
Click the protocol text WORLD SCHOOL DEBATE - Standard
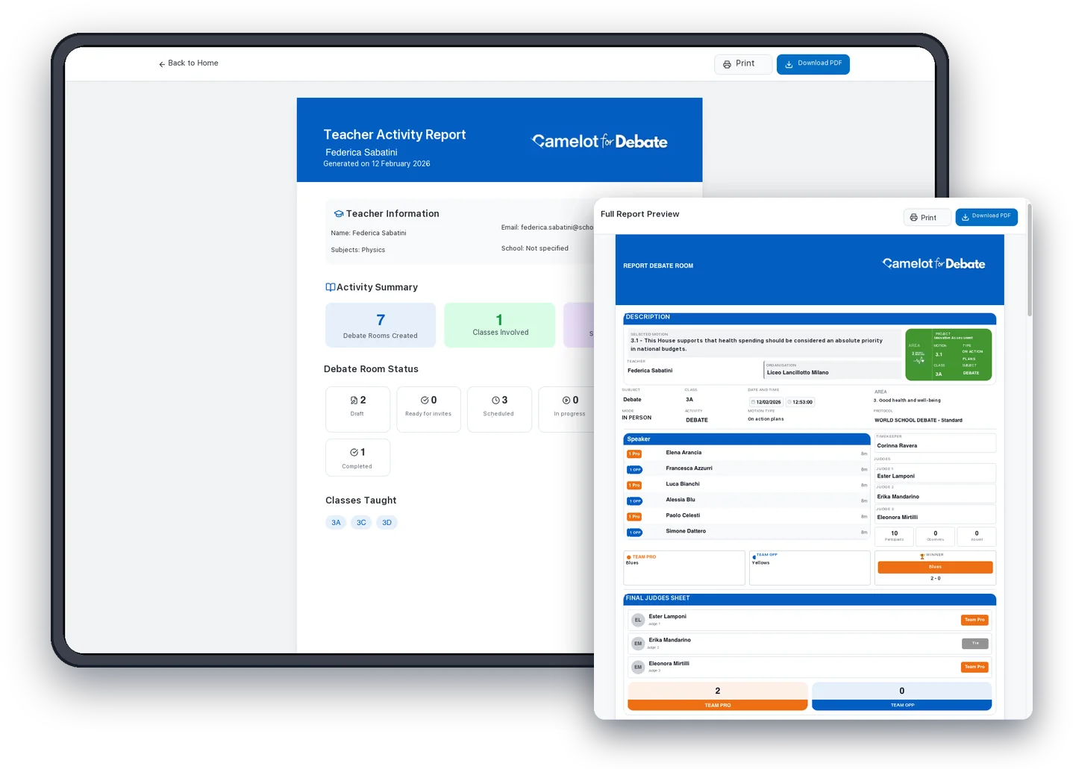[919, 421]
